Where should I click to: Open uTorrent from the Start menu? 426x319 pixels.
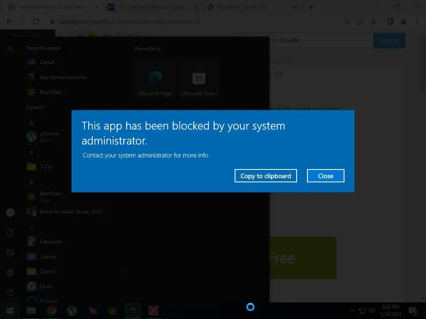42,136
